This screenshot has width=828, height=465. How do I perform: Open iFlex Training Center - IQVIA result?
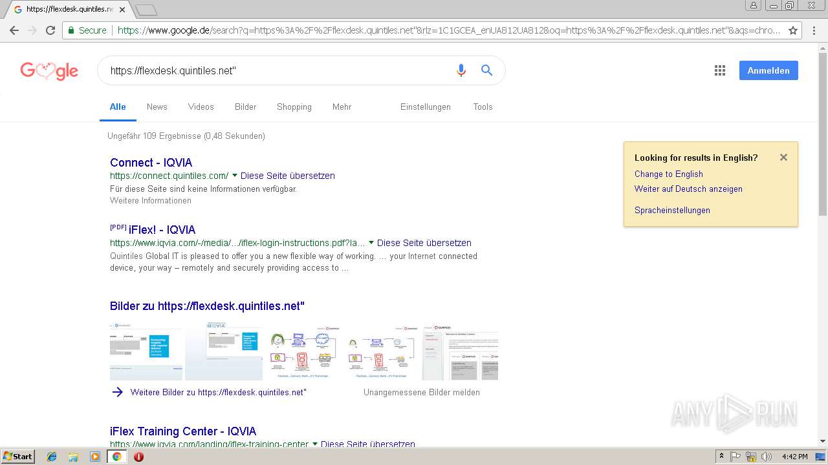click(x=183, y=431)
